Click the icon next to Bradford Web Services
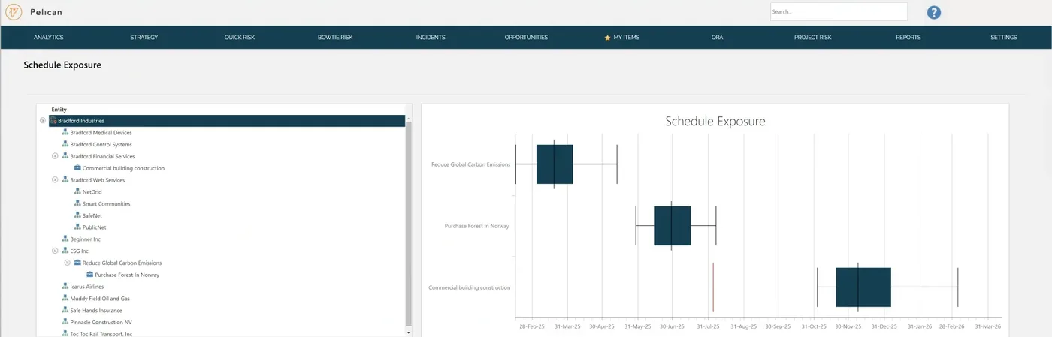This screenshot has width=1052, height=337. pos(65,180)
